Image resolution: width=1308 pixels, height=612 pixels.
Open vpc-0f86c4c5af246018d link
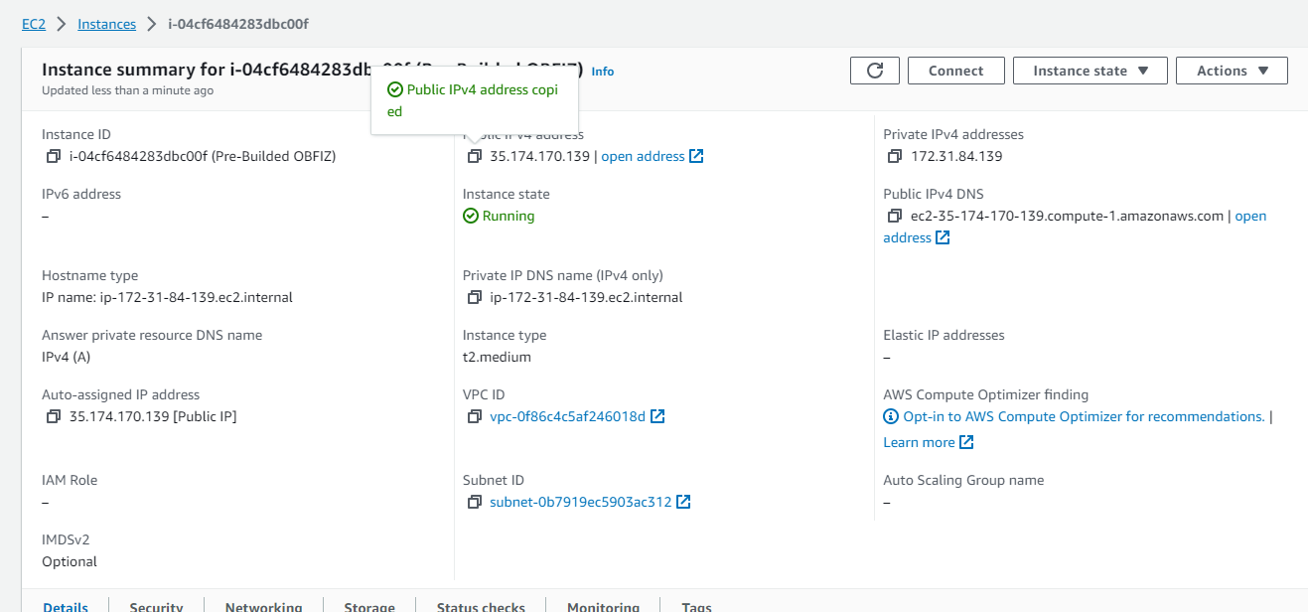click(567, 416)
